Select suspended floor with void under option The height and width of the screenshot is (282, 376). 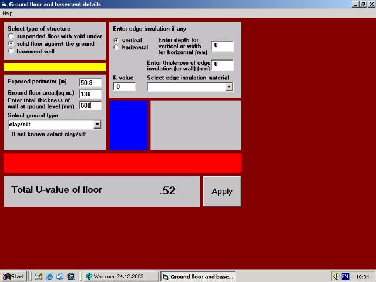point(11,36)
